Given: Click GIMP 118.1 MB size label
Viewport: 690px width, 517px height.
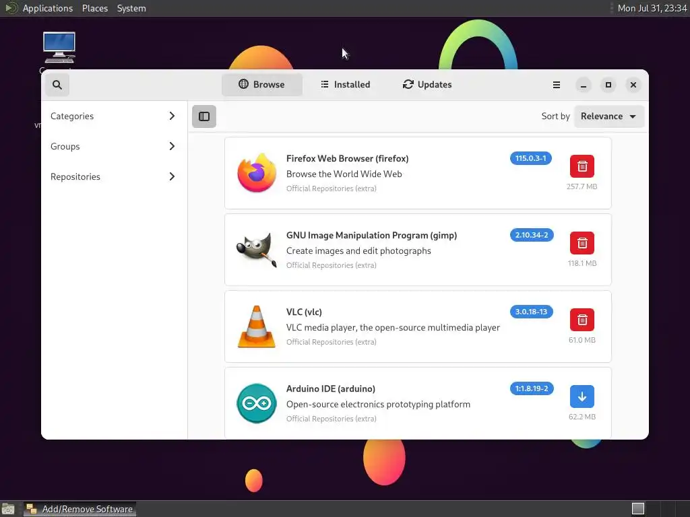Looking at the screenshot, I should coord(582,263).
